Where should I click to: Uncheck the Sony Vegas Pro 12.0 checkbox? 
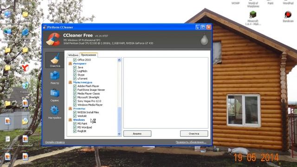click(x=75, y=101)
